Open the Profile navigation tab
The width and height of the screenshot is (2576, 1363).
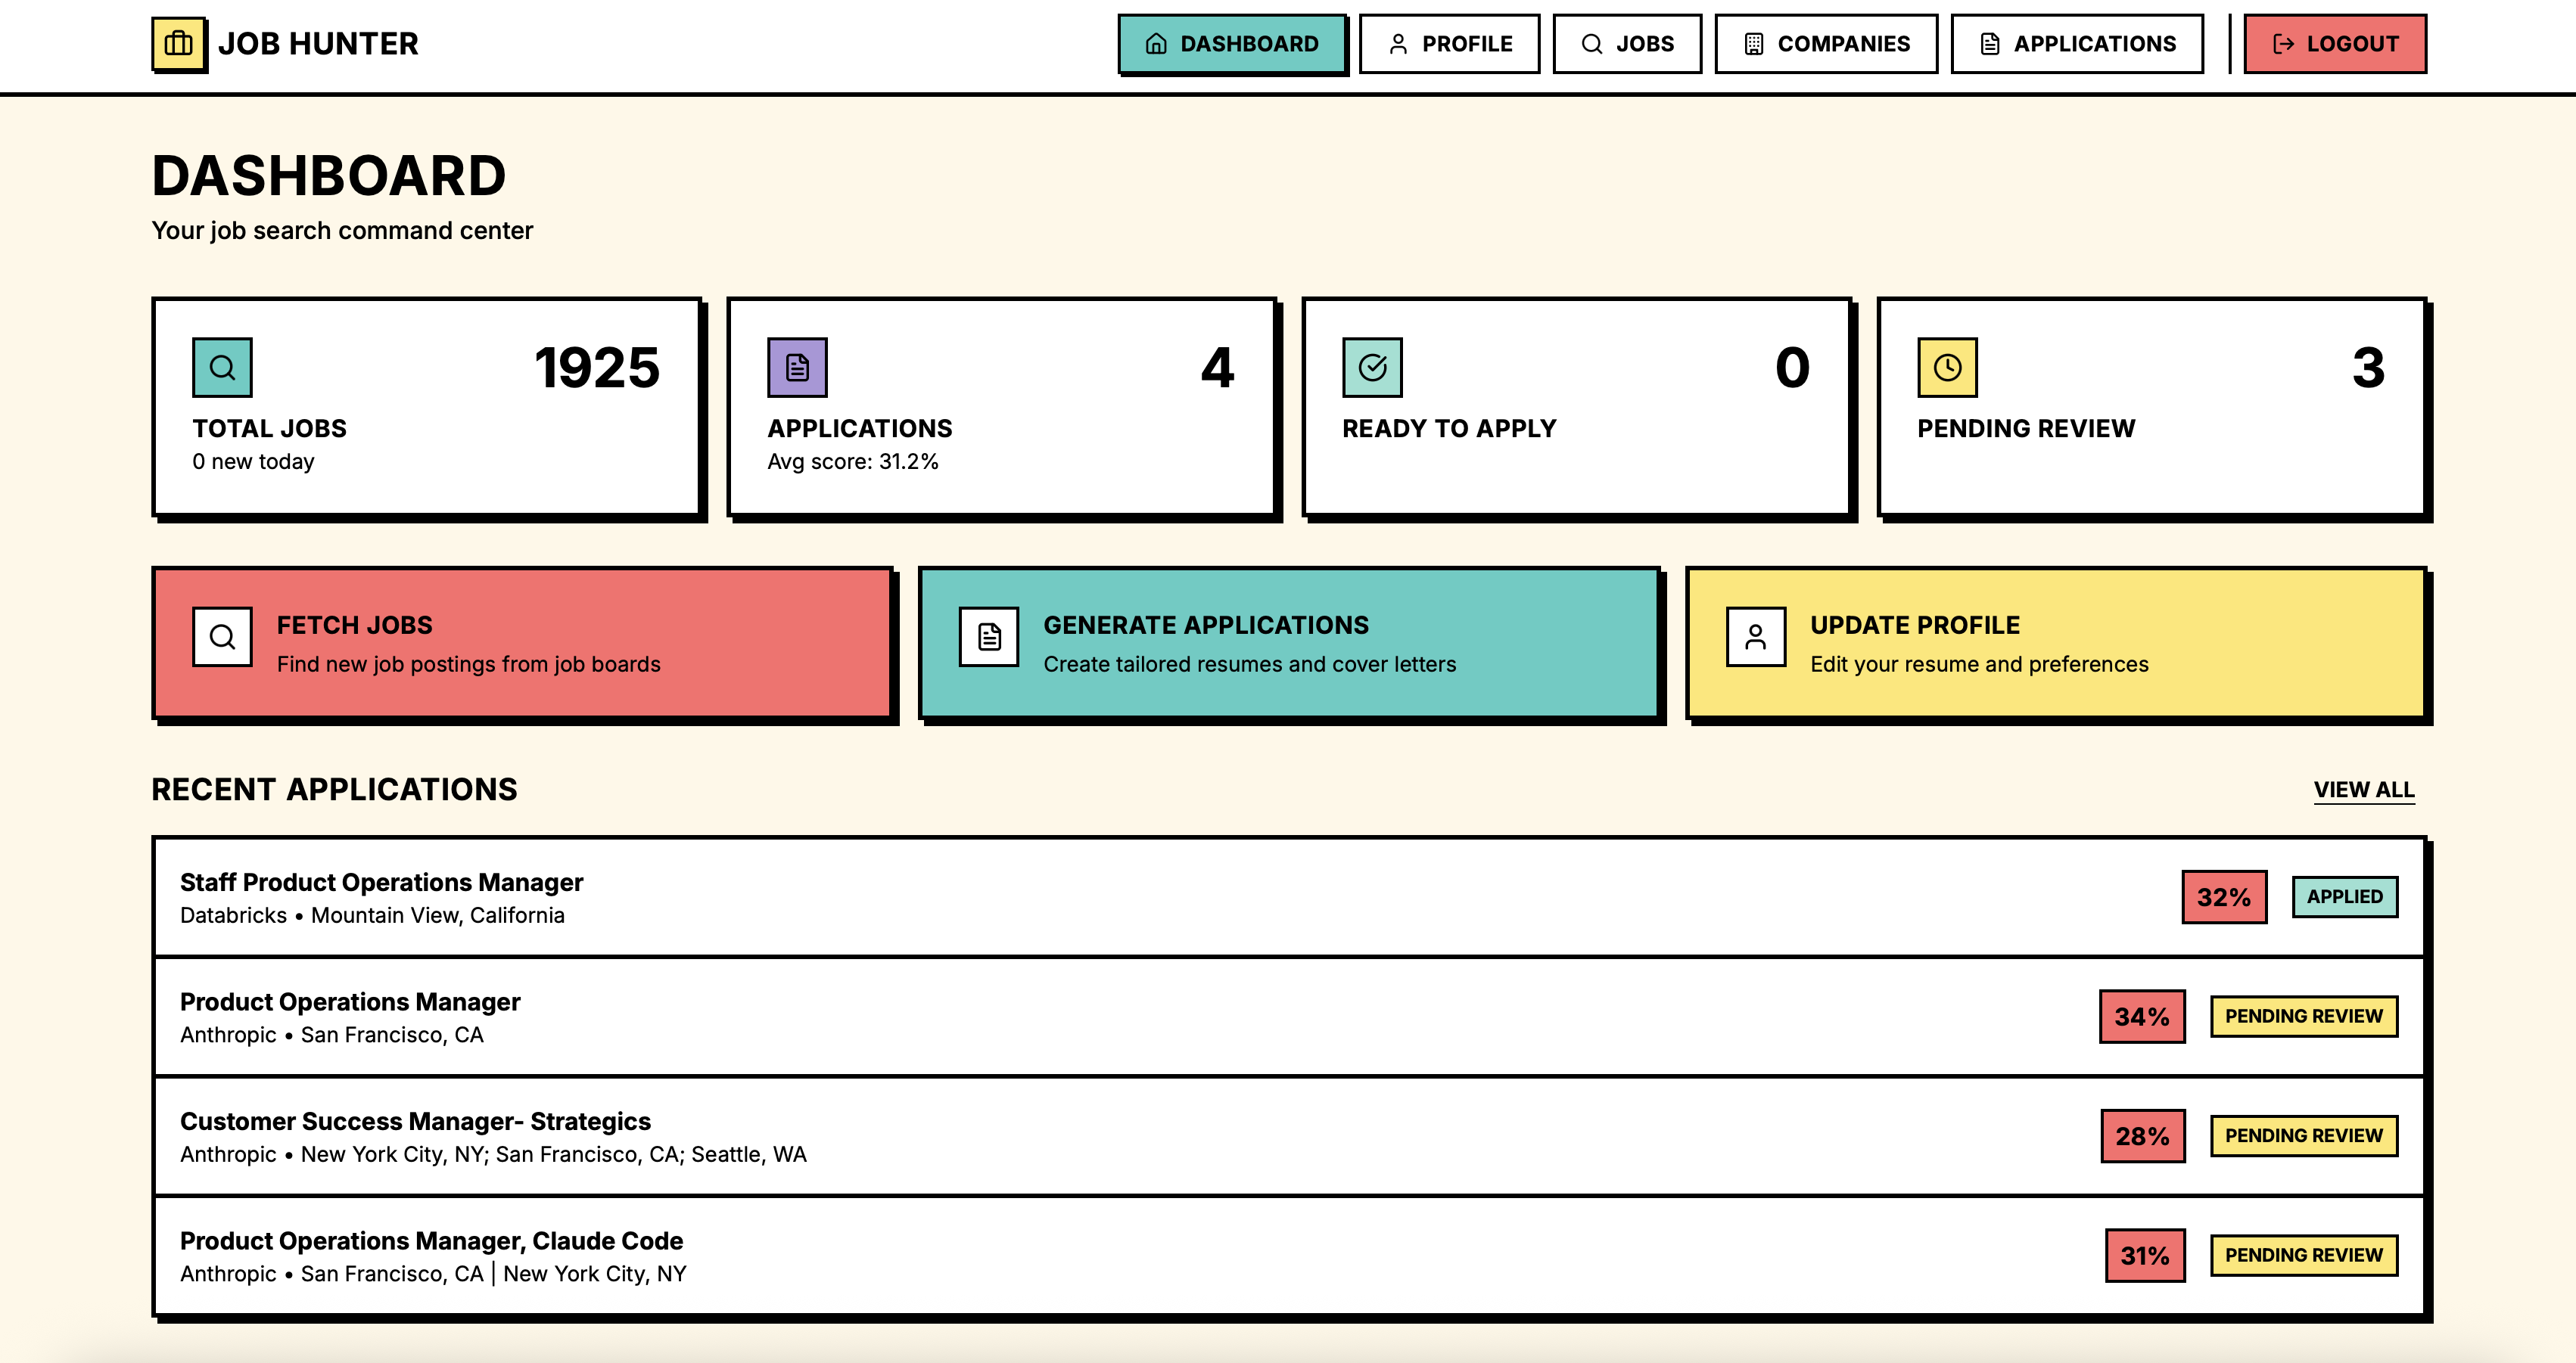click(1449, 44)
